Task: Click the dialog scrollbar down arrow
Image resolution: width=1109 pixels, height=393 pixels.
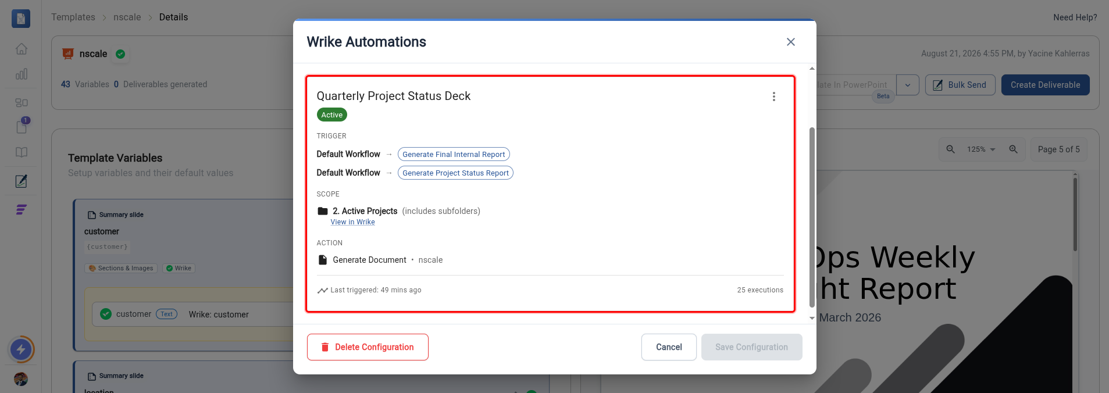Action: tap(812, 319)
